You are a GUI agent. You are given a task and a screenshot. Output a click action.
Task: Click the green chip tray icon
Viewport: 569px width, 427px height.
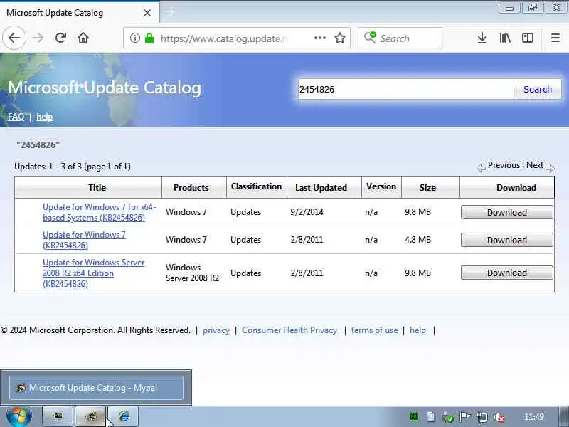(414, 416)
